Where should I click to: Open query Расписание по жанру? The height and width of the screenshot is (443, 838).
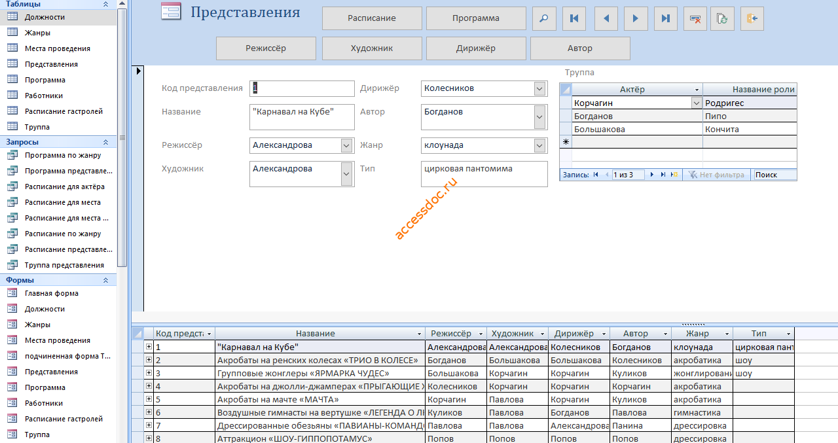pos(58,234)
